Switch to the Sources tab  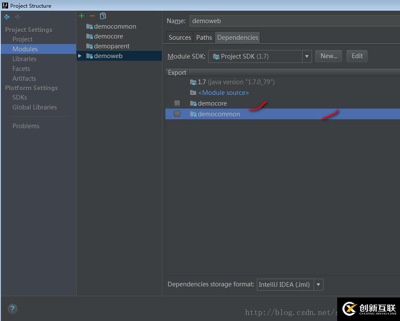click(x=179, y=38)
